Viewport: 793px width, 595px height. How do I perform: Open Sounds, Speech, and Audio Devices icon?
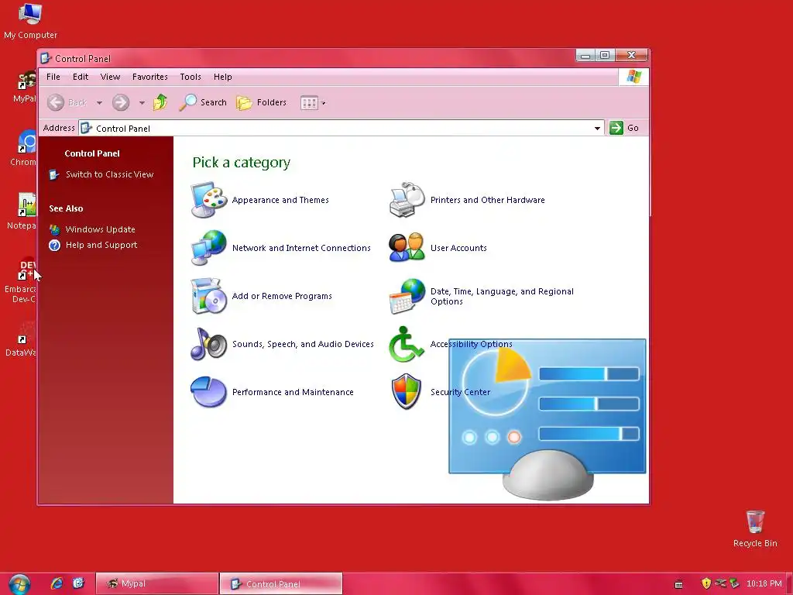(x=209, y=343)
